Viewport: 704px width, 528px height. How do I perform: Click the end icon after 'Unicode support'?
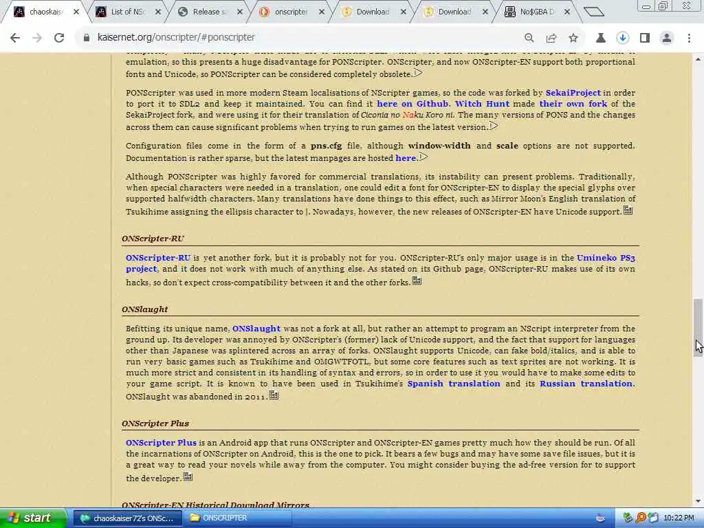628,210
